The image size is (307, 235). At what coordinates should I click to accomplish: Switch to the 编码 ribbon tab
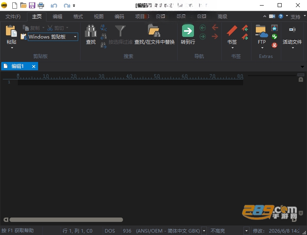(x=119, y=17)
